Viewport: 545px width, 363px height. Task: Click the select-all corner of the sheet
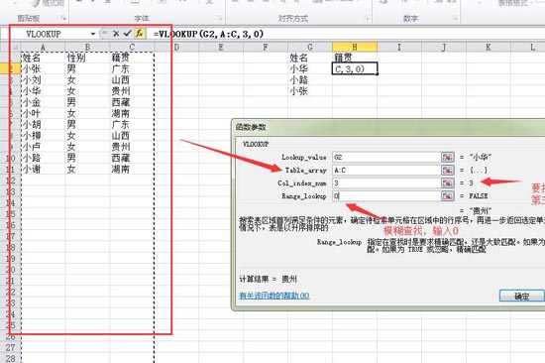tap(15, 47)
